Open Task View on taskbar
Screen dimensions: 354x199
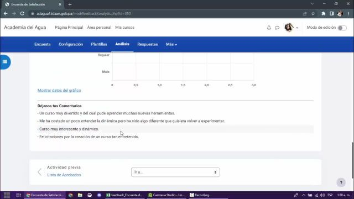[18, 195]
